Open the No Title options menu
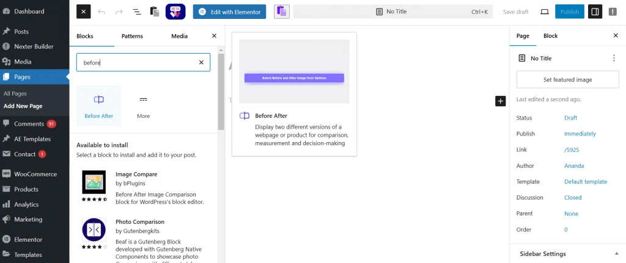 (x=614, y=58)
